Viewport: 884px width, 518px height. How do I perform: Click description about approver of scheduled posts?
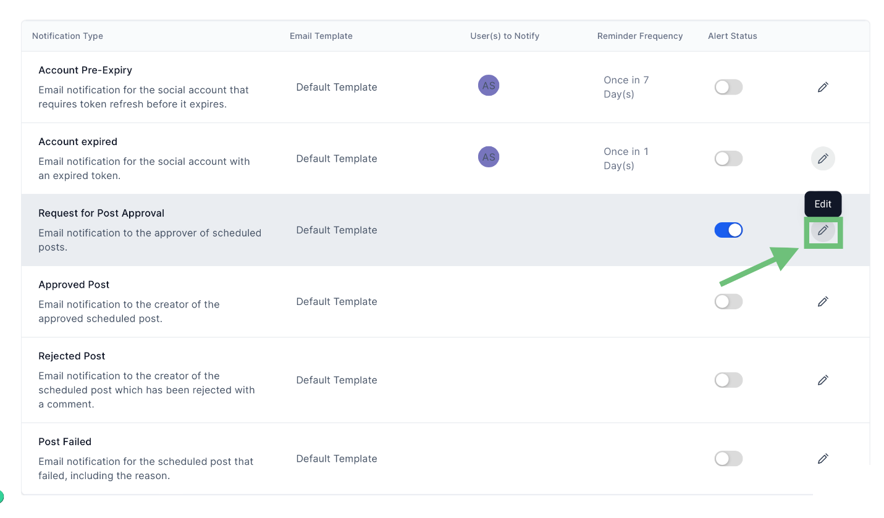pyautogui.click(x=149, y=240)
